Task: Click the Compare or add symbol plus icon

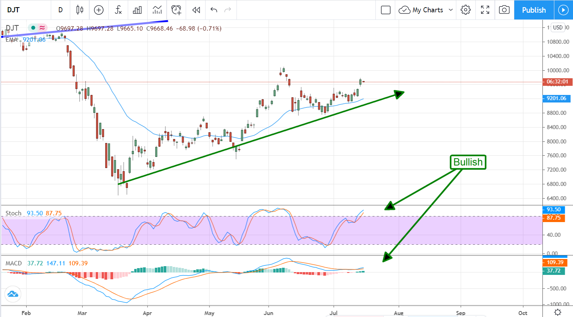Action: pos(98,10)
